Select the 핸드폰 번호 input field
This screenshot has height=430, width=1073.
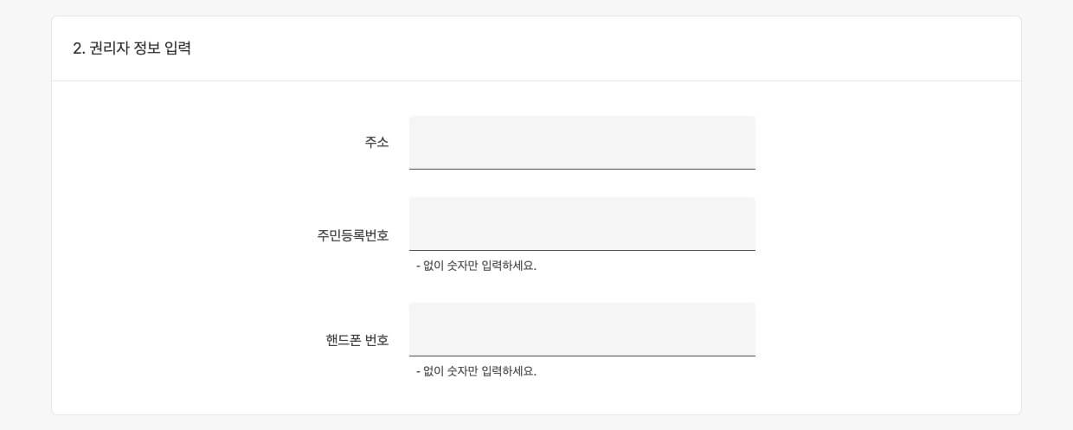pyautogui.click(x=581, y=329)
